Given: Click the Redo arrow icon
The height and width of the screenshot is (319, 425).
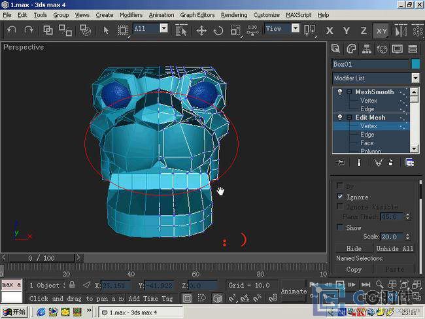Looking at the screenshot, I should pos(29,30).
